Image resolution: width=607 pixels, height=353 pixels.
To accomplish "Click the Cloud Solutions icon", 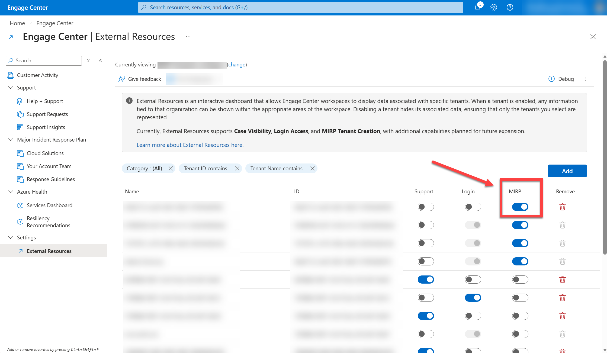I will click(20, 153).
